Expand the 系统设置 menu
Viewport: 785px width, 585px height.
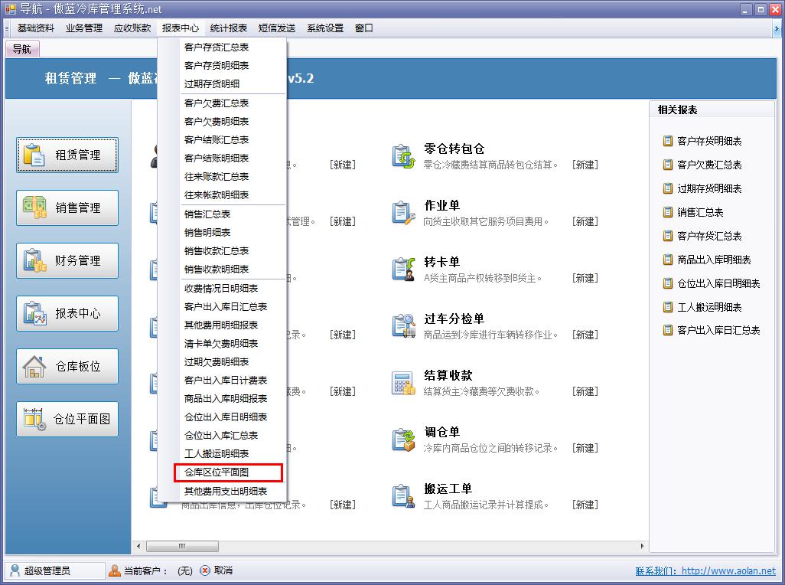click(325, 28)
